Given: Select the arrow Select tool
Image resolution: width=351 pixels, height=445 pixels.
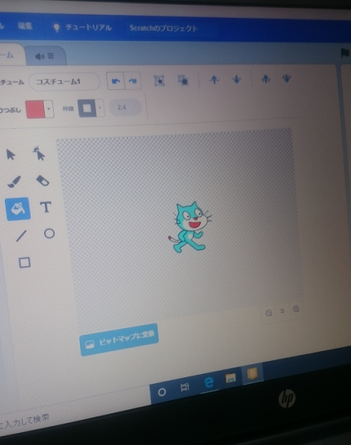Looking at the screenshot, I should [x=11, y=154].
